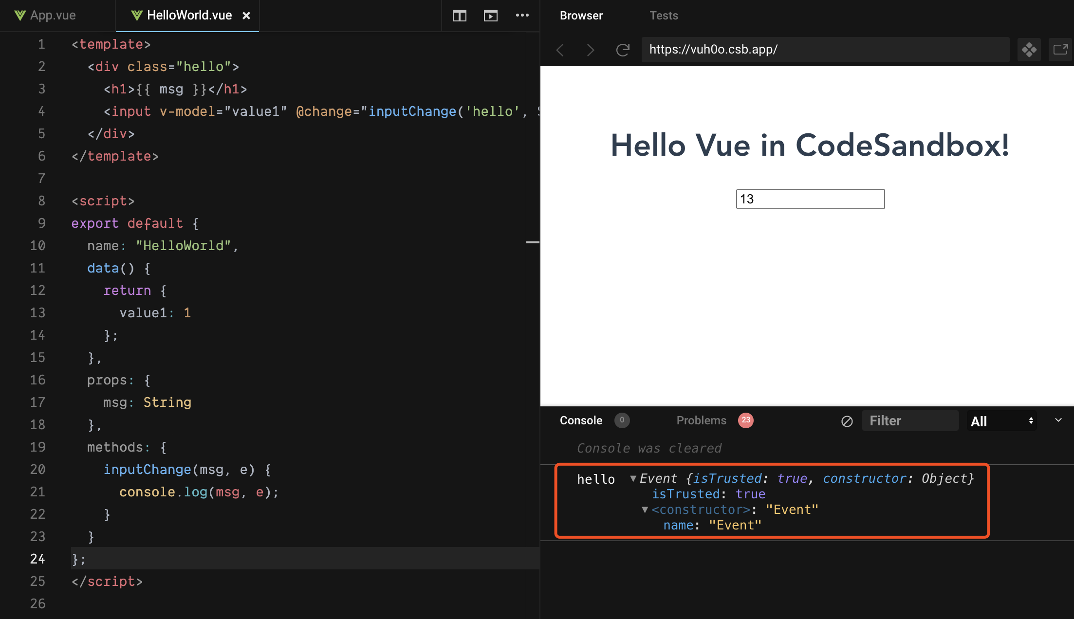Click the '<div class="hello">' code line
1074x619 pixels.
(x=163, y=67)
